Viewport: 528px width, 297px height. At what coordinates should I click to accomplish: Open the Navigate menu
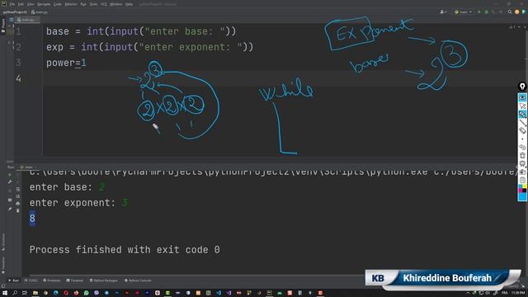tap(44, 4)
